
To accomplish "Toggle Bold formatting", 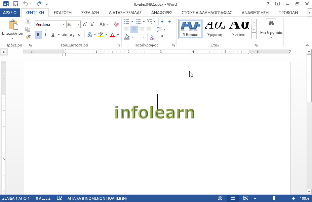I will pos(38,35).
